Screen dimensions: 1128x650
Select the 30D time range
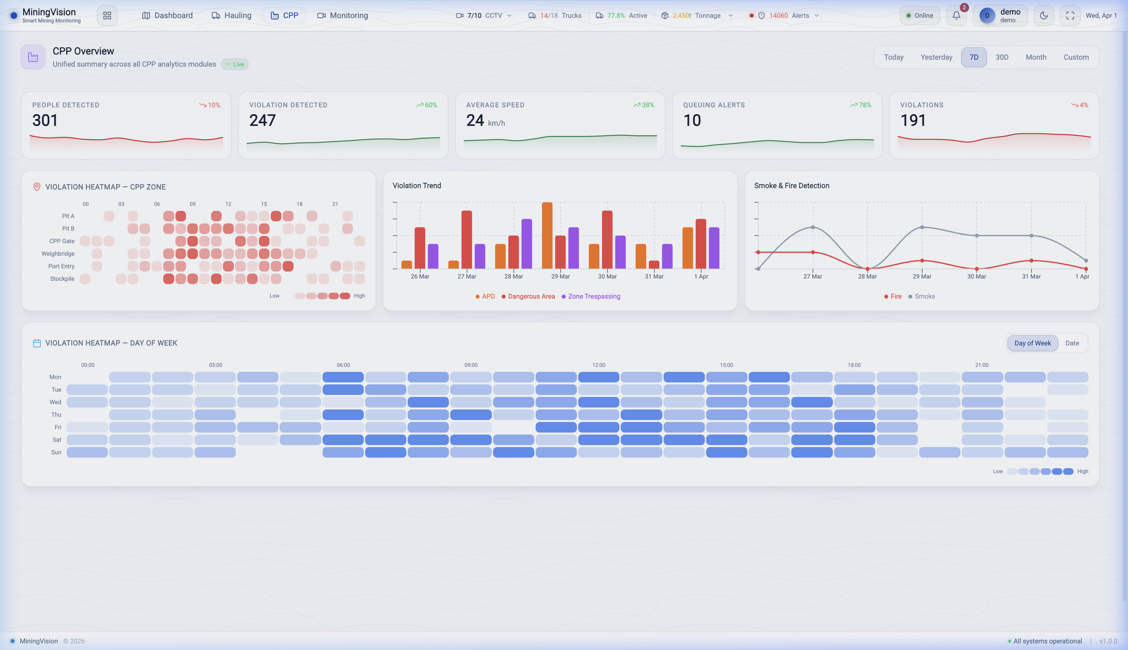pyautogui.click(x=1002, y=57)
